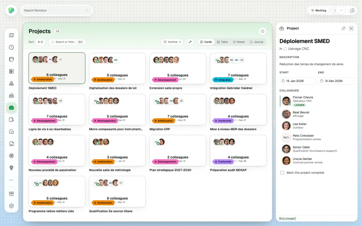This screenshot has width=362, height=226.
Task: Open the news page icon in the sidebar
Action: tap(11, 71)
